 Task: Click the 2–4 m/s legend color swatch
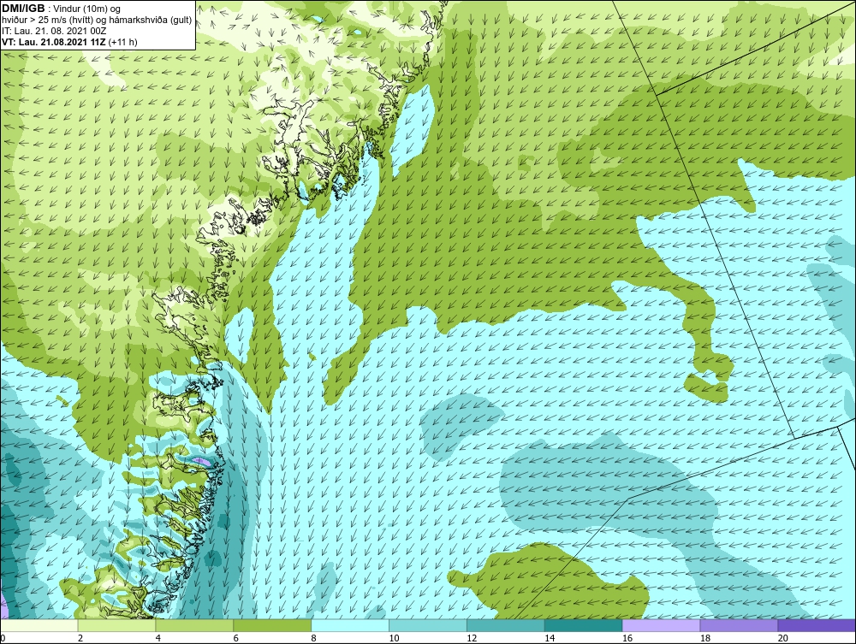[116, 625]
